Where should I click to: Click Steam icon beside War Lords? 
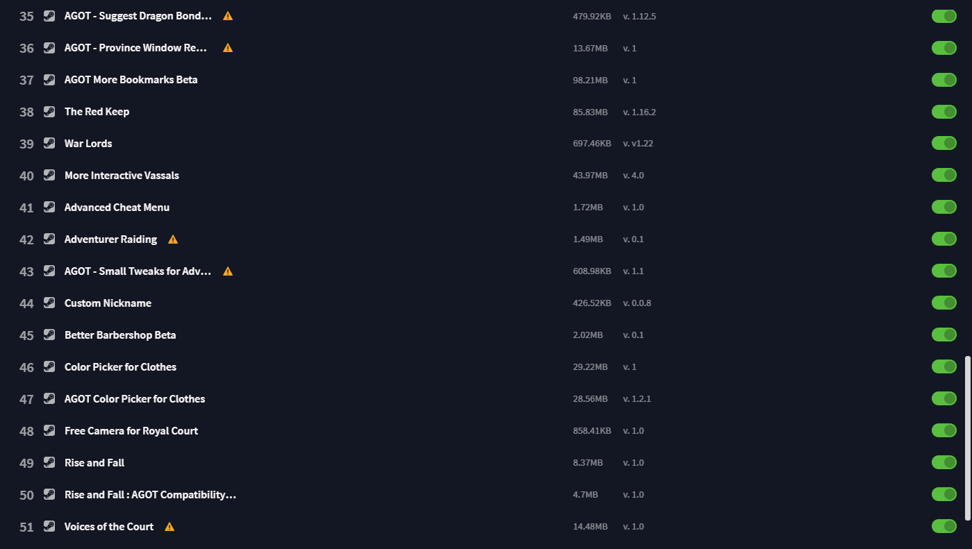point(49,143)
